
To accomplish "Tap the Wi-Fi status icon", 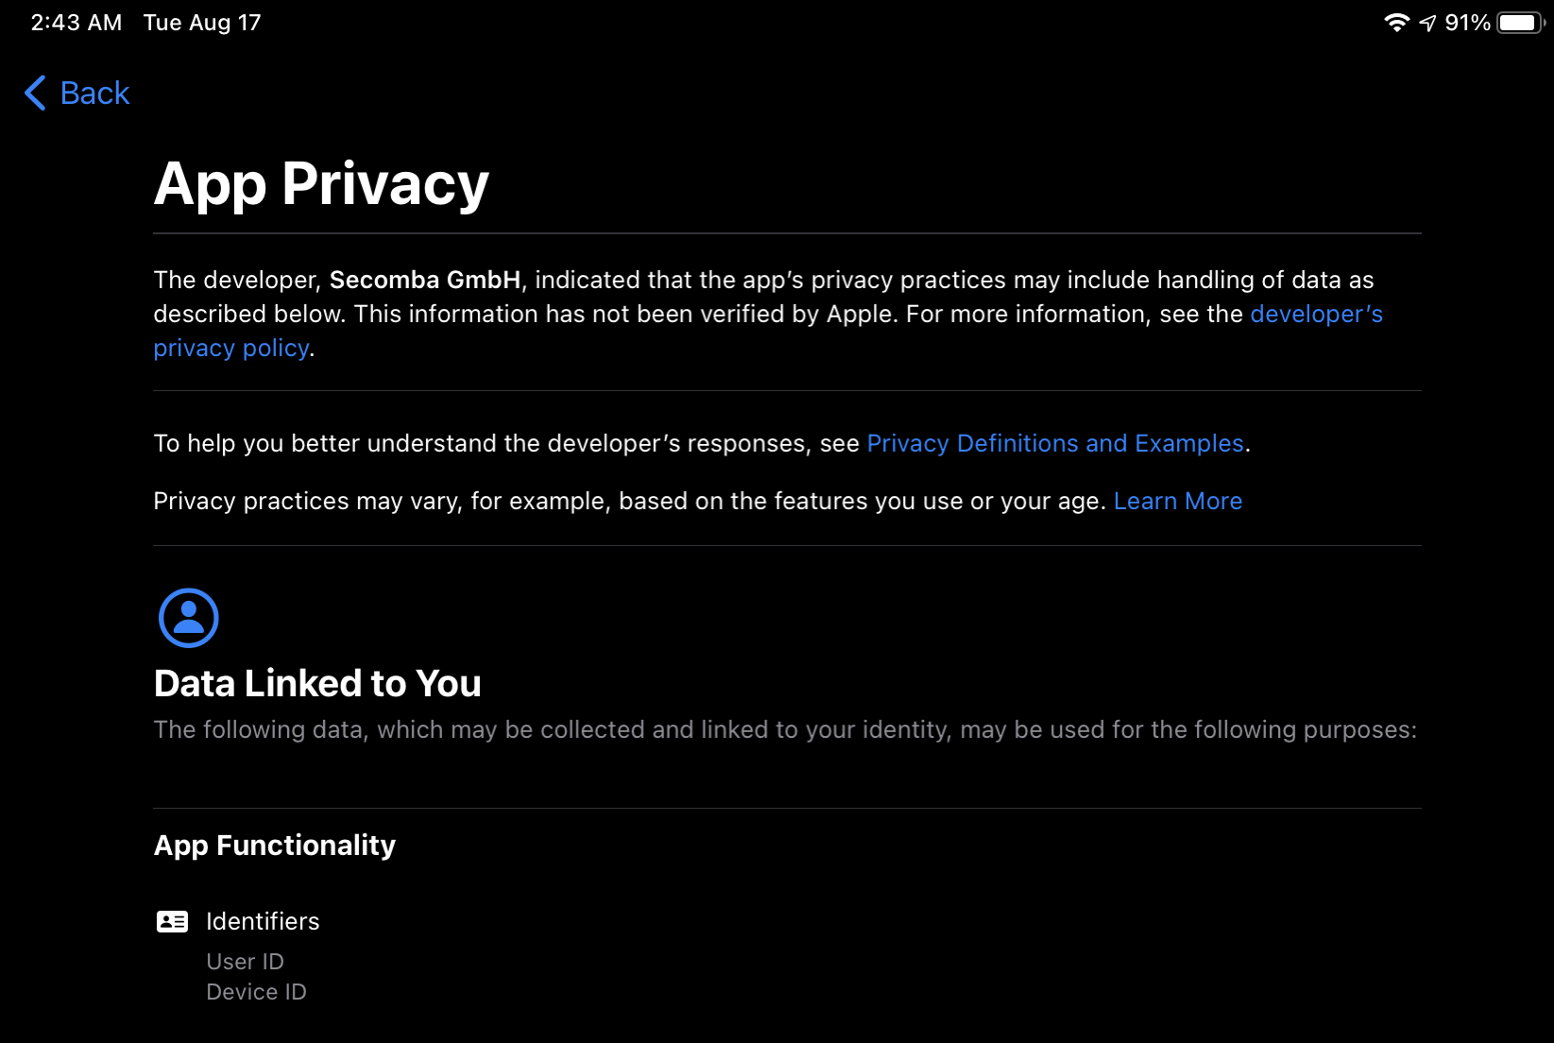I will pyautogui.click(x=1396, y=23).
